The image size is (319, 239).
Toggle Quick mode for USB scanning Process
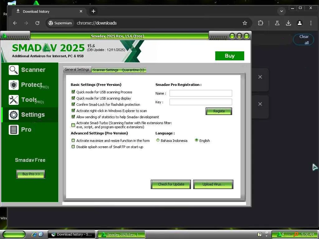pyautogui.click(x=73, y=92)
